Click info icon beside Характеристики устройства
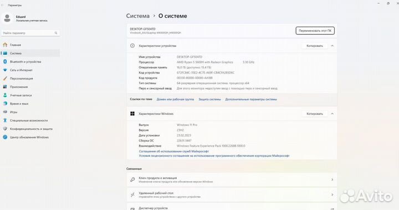This screenshot has width=399, height=210. 132,46
